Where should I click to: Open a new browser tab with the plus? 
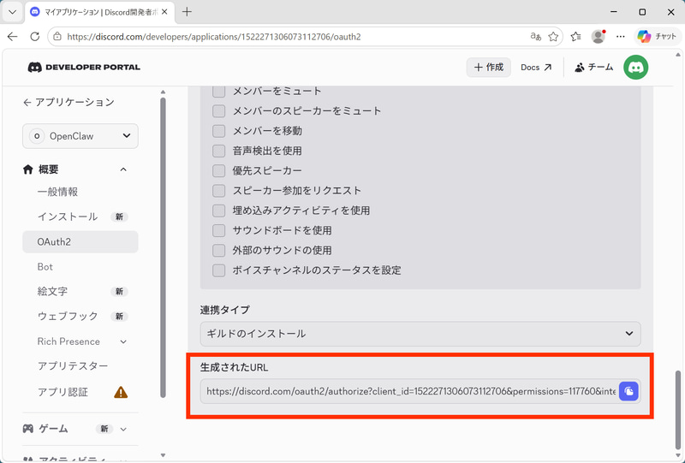(x=187, y=12)
